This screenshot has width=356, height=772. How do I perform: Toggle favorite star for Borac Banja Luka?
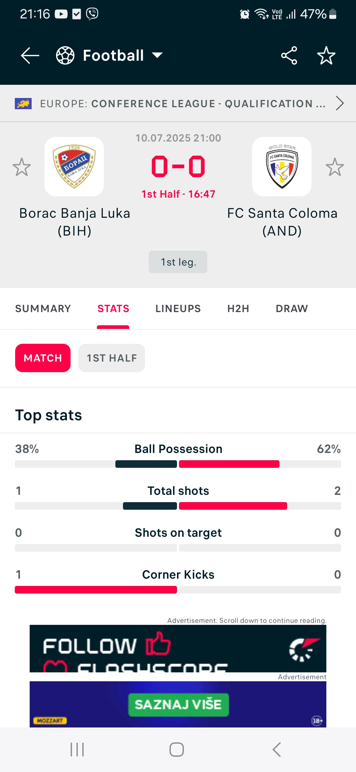point(22,167)
